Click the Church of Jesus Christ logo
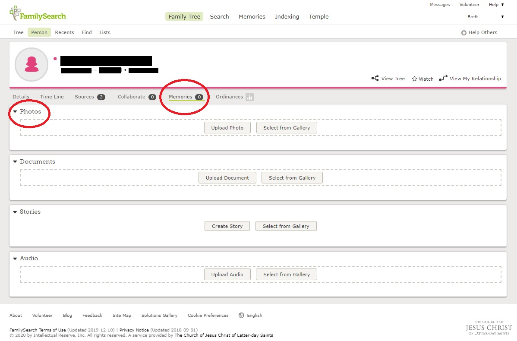The image size is (517, 341). (489, 328)
